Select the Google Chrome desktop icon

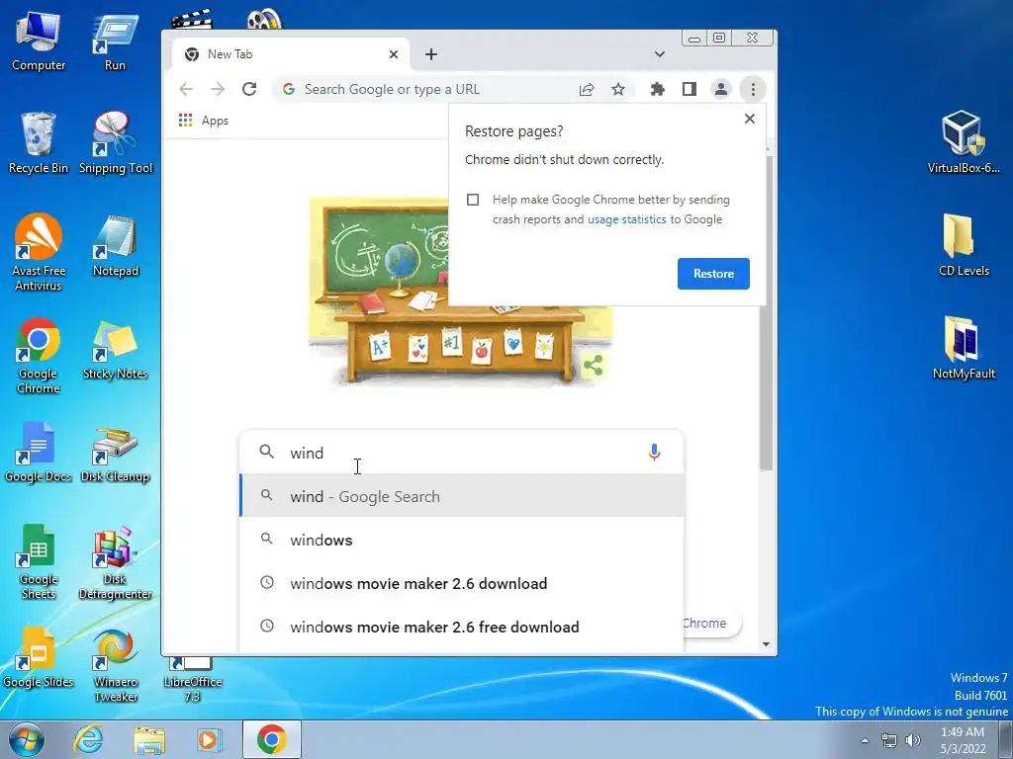pyautogui.click(x=39, y=356)
